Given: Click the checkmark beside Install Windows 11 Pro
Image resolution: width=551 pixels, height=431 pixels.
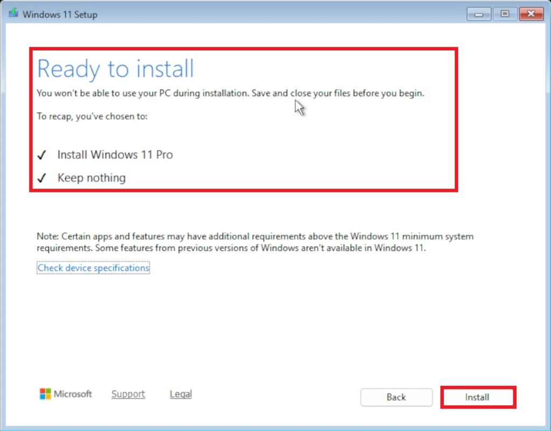Looking at the screenshot, I should [41, 155].
